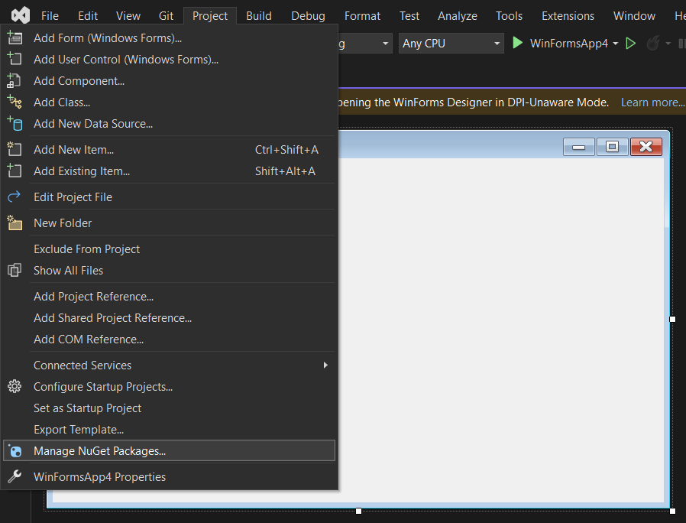Click the Add New Item icon
686x523 pixels.
(x=15, y=149)
